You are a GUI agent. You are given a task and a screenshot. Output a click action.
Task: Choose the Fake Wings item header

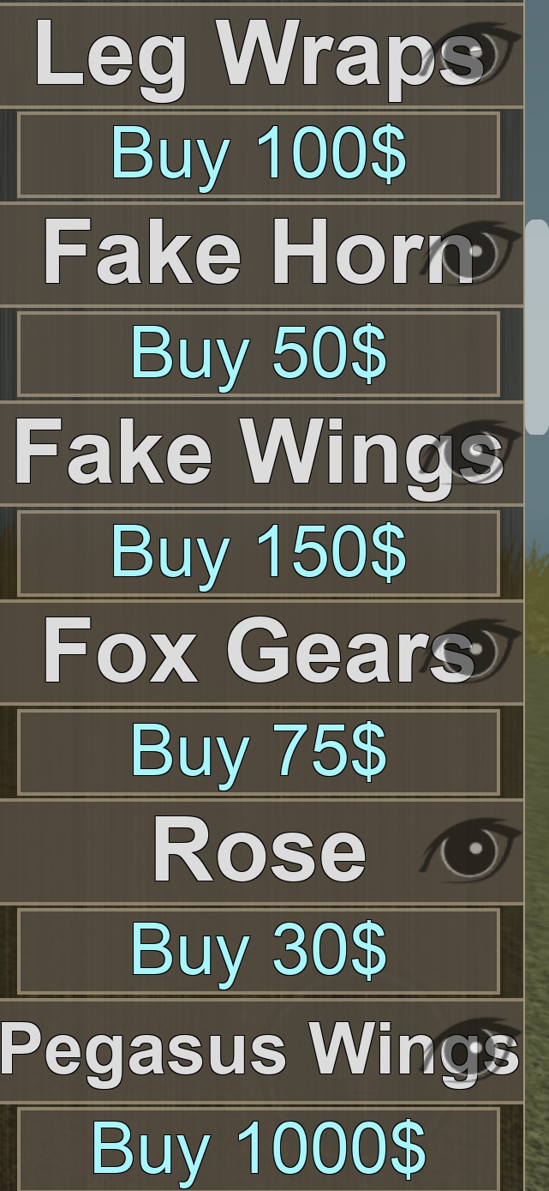click(x=260, y=453)
